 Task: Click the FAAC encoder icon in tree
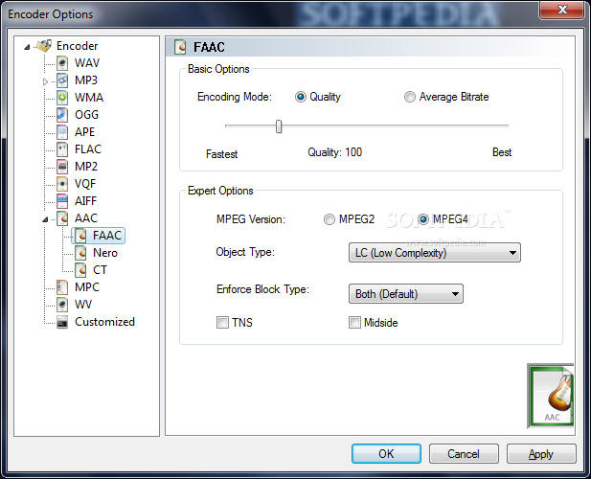pos(80,236)
